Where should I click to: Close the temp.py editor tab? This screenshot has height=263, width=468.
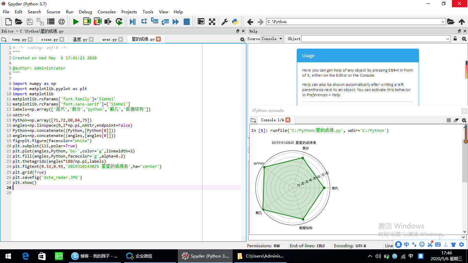click(x=30, y=39)
